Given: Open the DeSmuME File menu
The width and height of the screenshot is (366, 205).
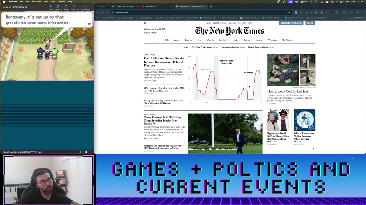Looking at the screenshot, I should point(21,2).
